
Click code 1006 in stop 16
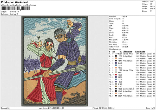click(138, 89)
